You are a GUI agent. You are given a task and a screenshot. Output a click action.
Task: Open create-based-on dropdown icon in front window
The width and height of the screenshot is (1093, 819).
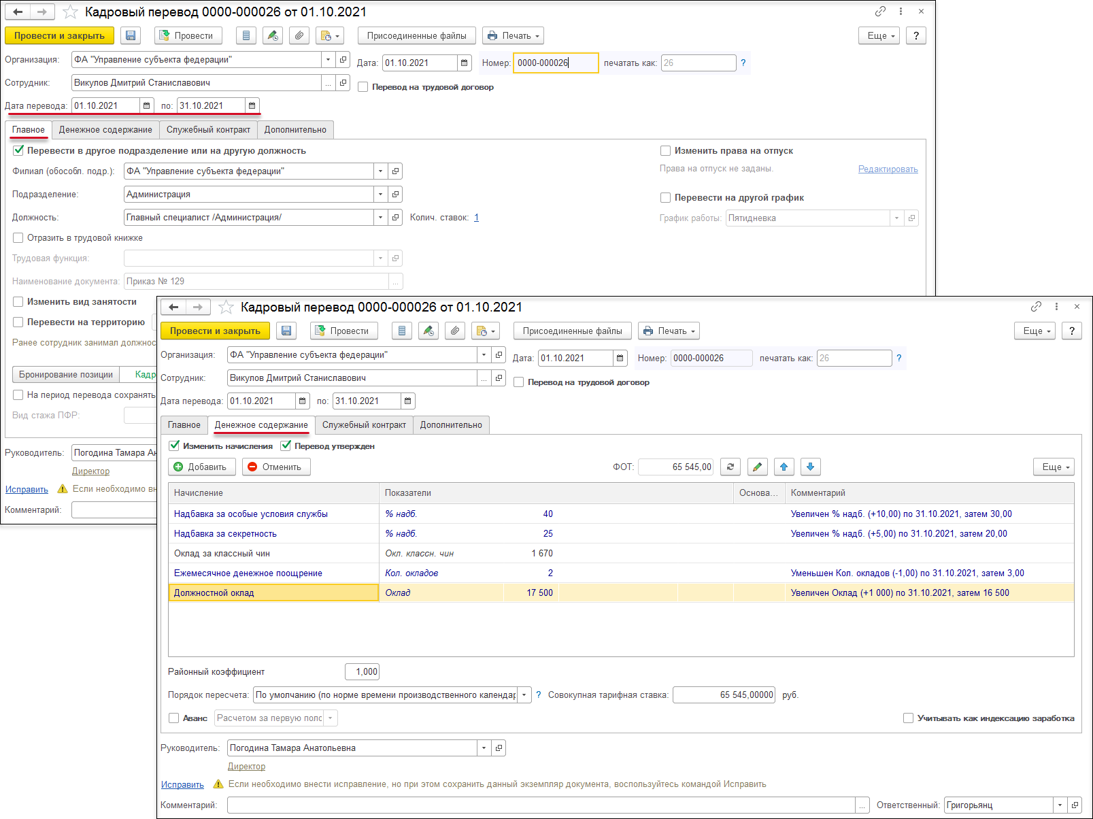point(486,331)
